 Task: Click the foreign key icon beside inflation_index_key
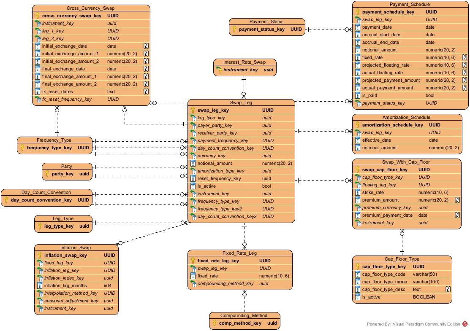click(40, 278)
